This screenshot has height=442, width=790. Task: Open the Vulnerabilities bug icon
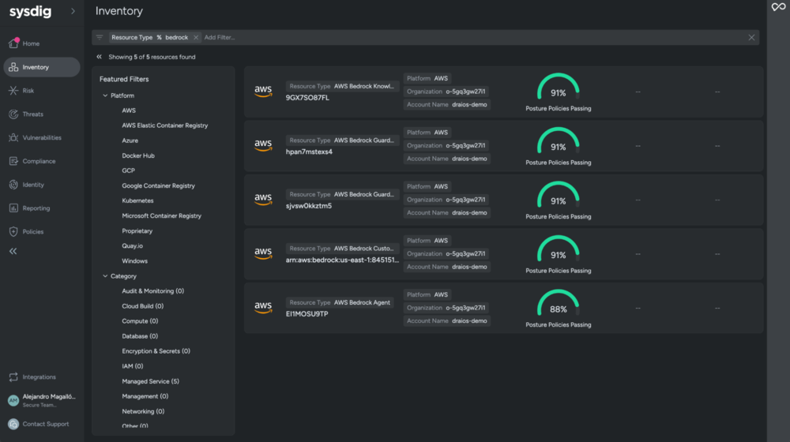(13, 137)
